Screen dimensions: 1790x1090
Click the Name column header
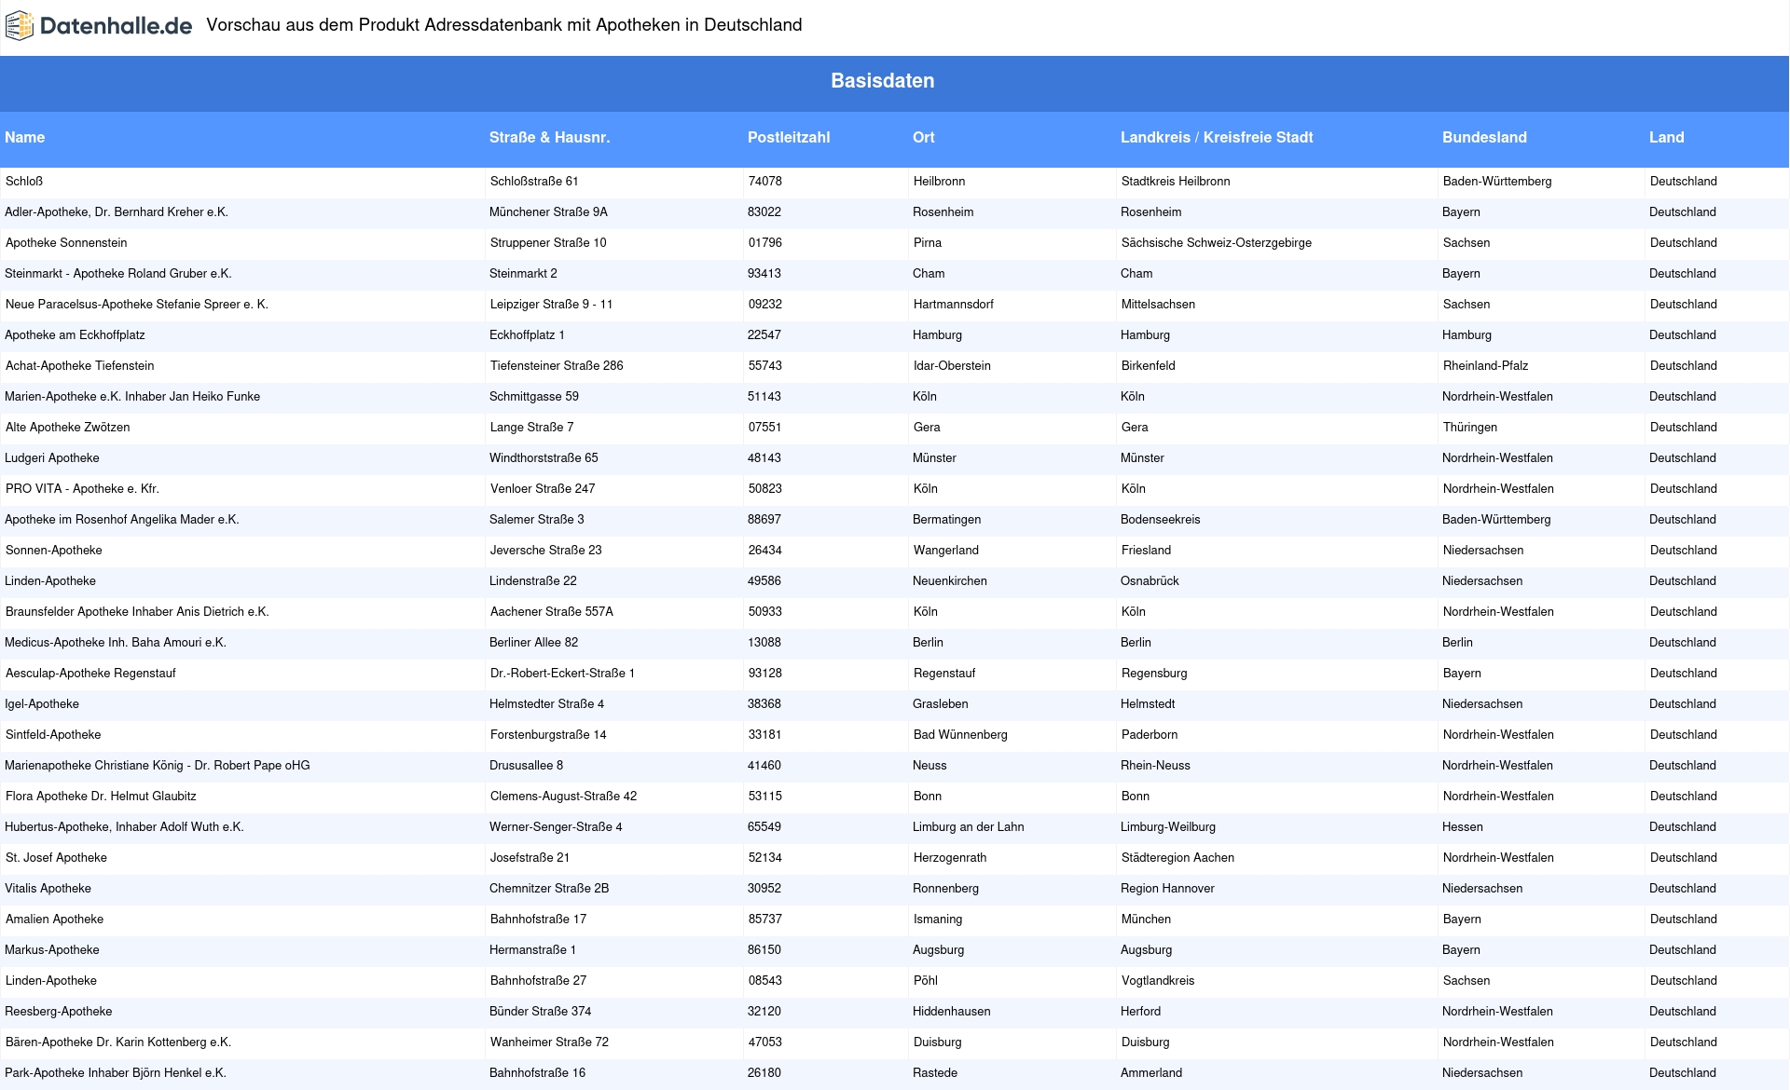[25, 138]
